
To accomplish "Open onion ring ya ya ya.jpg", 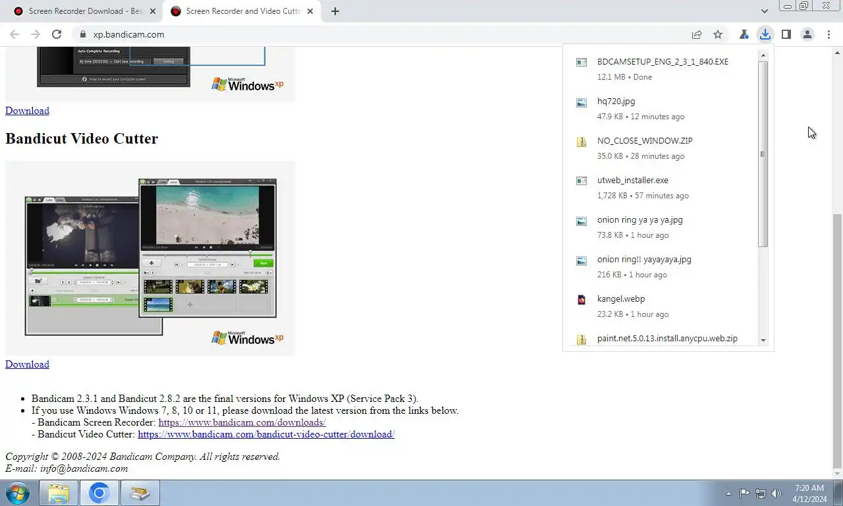I will pyautogui.click(x=640, y=220).
